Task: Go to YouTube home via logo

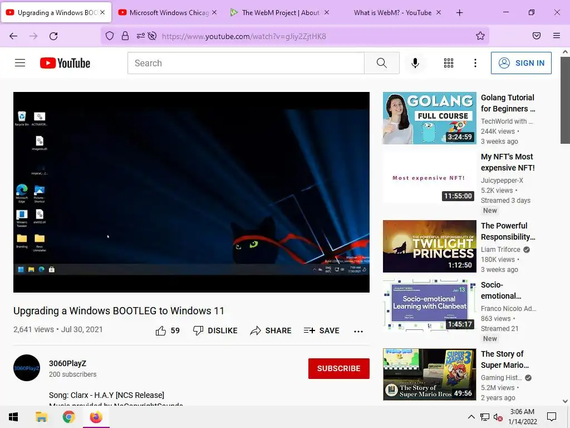Action: point(65,63)
